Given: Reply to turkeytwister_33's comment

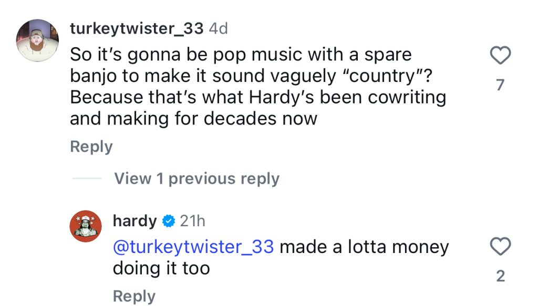Looking at the screenshot, I should (91, 147).
